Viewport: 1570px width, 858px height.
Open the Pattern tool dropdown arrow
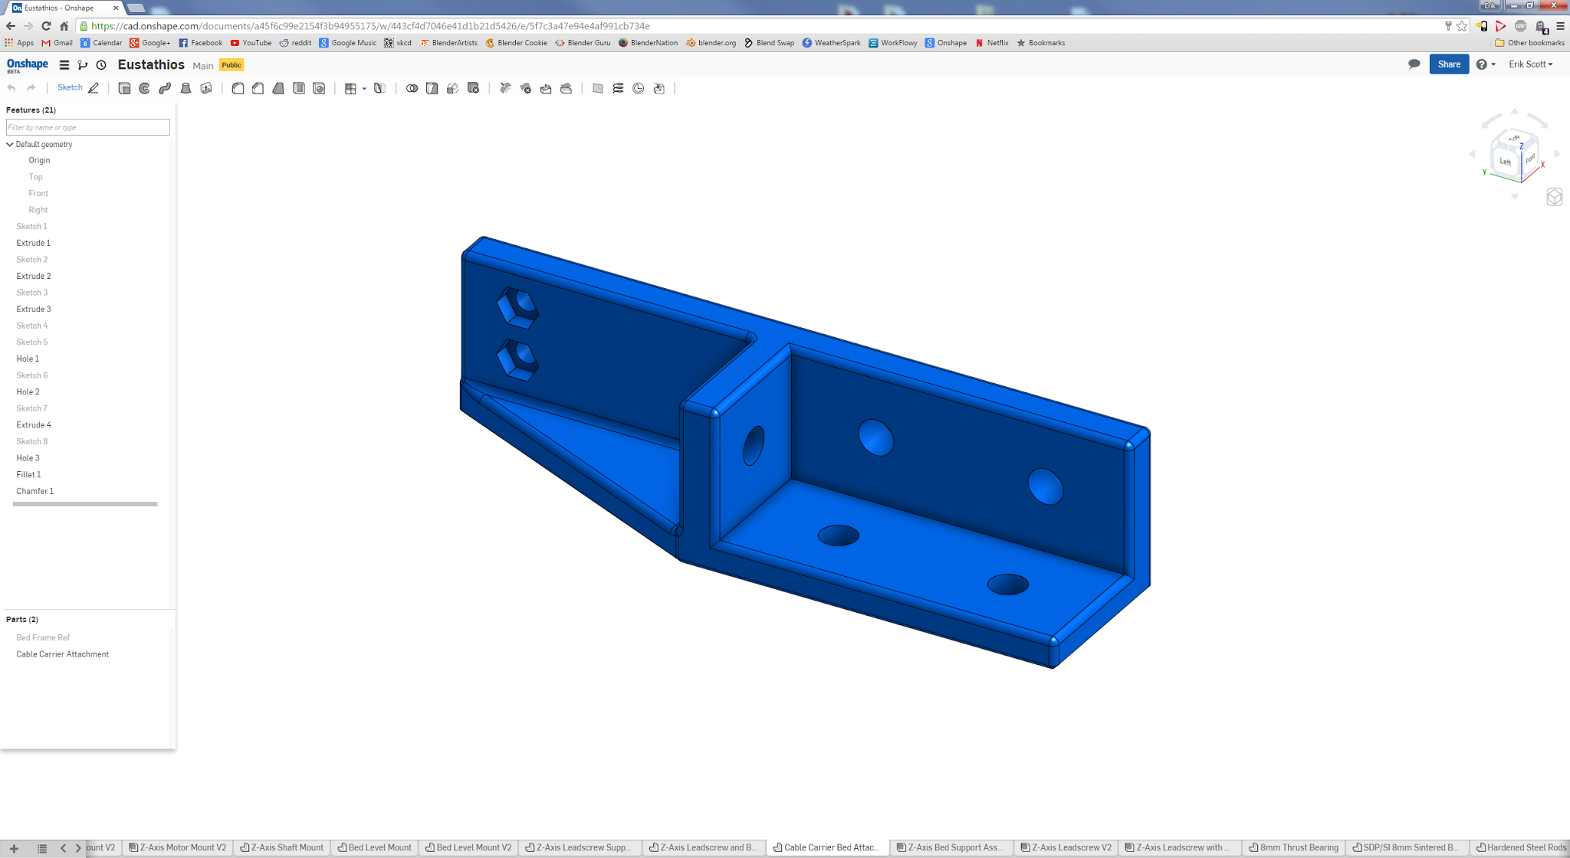click(x=364, y=89)
